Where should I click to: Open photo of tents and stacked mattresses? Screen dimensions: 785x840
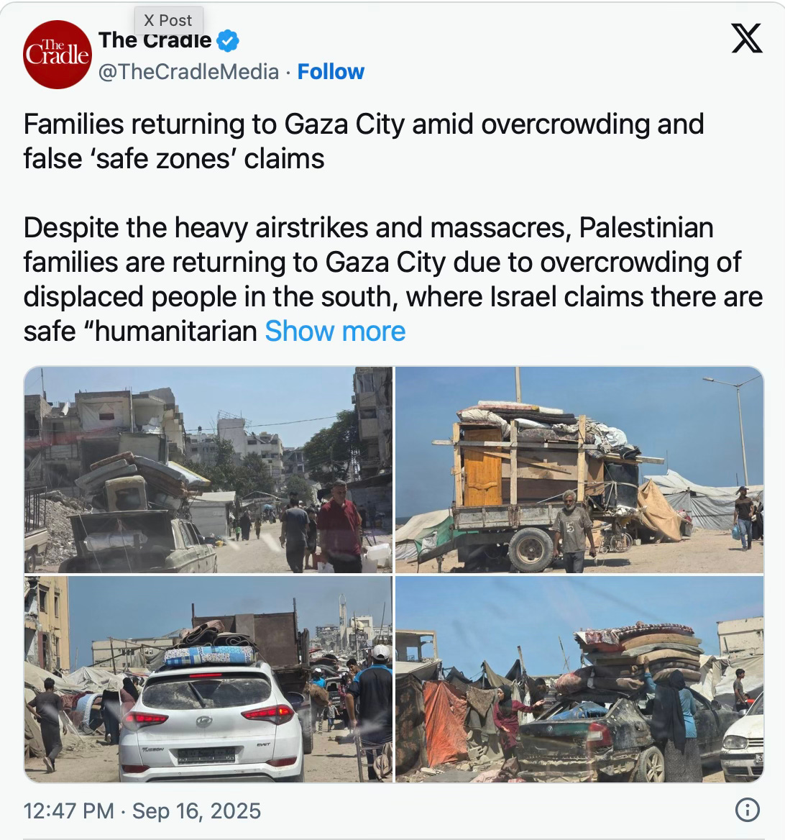pos(579,680)
